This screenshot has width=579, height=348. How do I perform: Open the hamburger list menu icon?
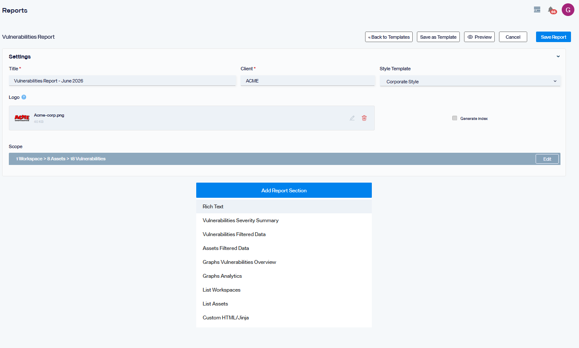pyautogui.click(x=537, y=10)
